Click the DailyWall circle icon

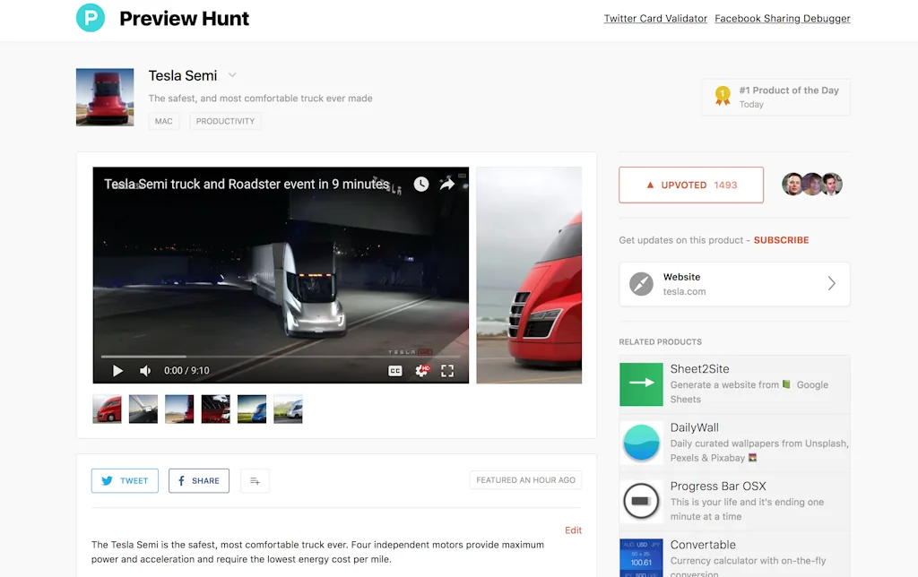[641, 443]
